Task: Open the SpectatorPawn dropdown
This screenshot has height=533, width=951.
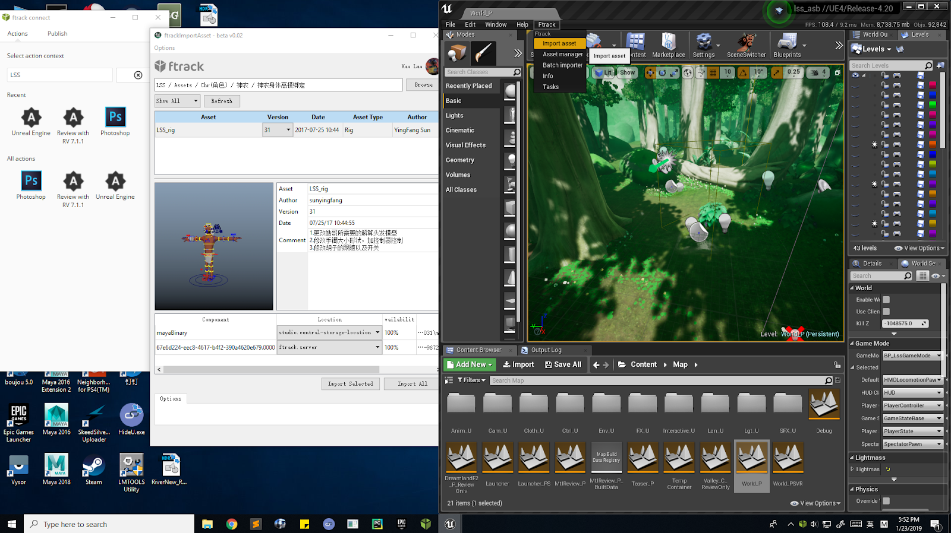Action: 912,444
